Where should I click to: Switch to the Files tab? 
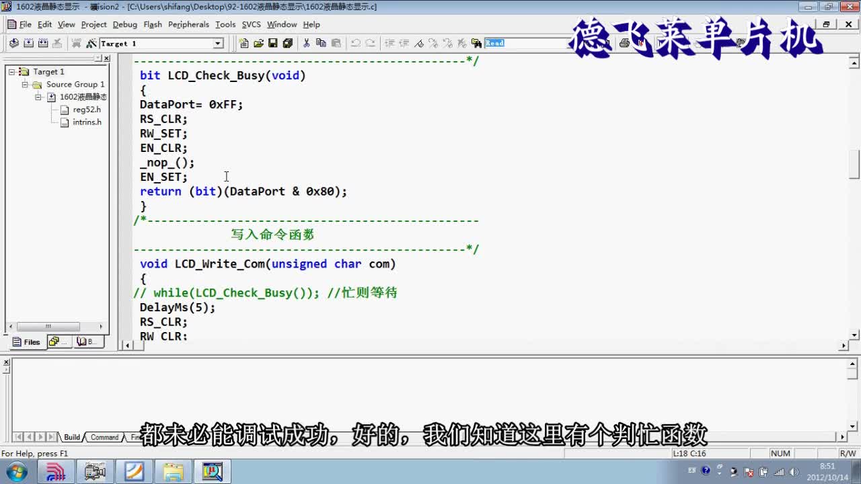(26, 341)
